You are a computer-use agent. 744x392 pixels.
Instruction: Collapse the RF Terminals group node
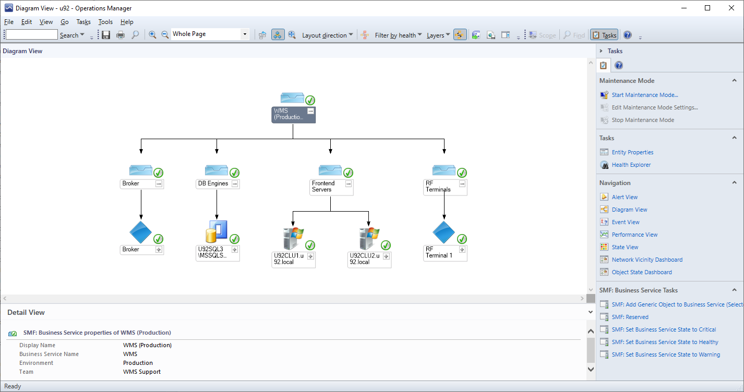tap(462, 183)
